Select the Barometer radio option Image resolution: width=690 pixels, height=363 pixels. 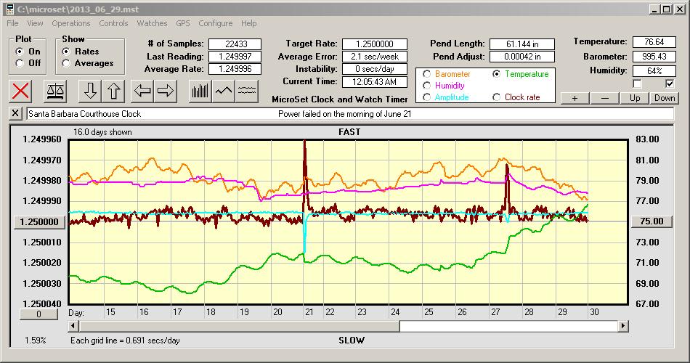[x=426, y=74]
